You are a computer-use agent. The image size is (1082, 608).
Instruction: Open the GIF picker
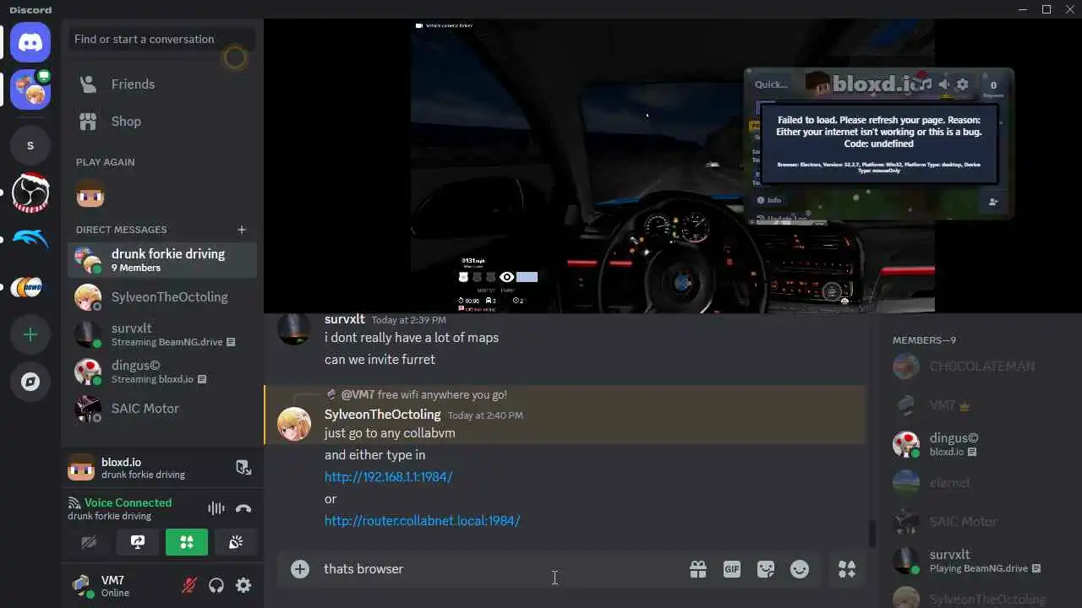pyautogui.click(x=732, y=569)
